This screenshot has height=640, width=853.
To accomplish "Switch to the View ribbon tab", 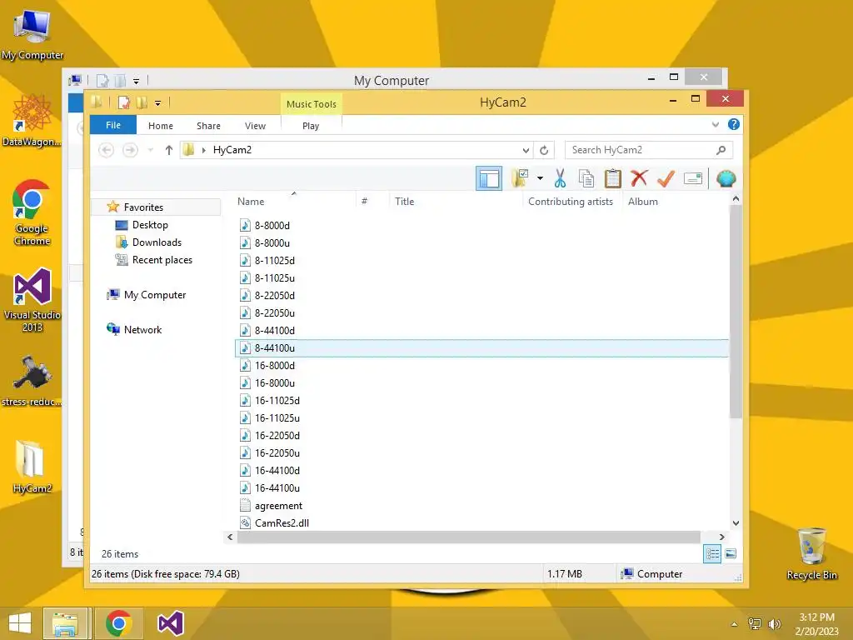I will (255, 126).
